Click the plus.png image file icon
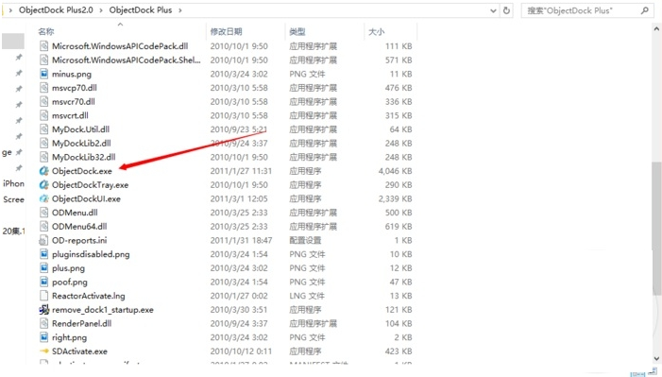Screen dimensions: 662x377 coord(43,268)
